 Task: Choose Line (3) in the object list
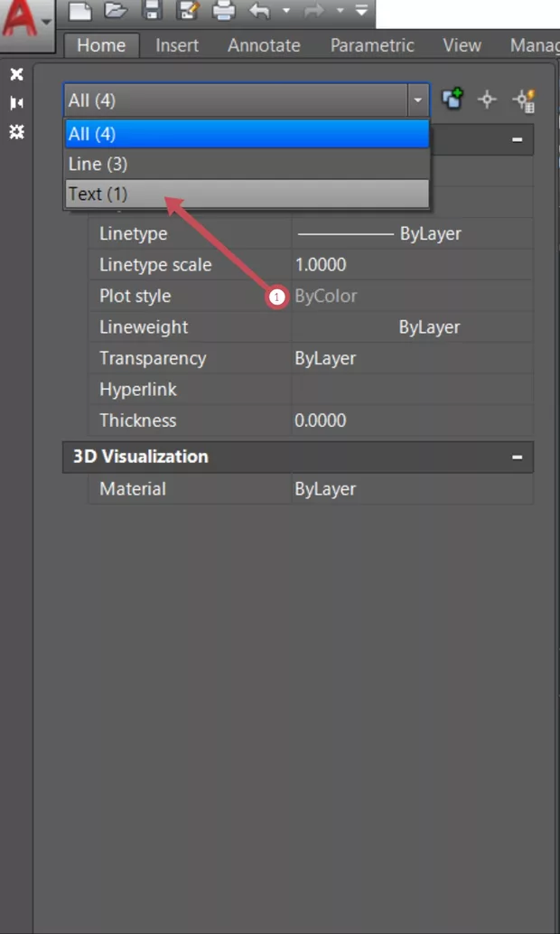247,164
